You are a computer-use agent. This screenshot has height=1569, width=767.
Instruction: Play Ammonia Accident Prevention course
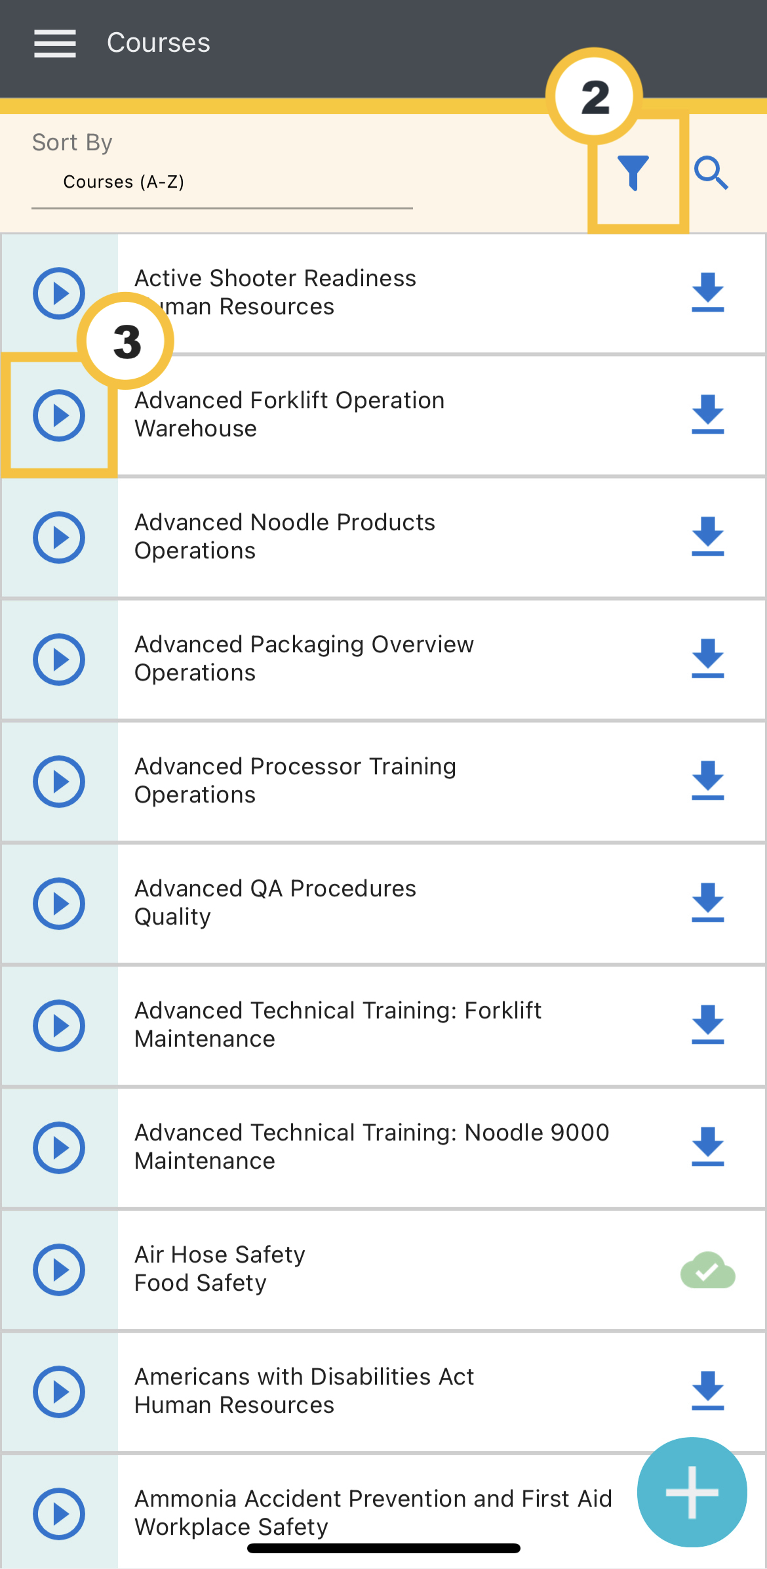point(59,1514)
